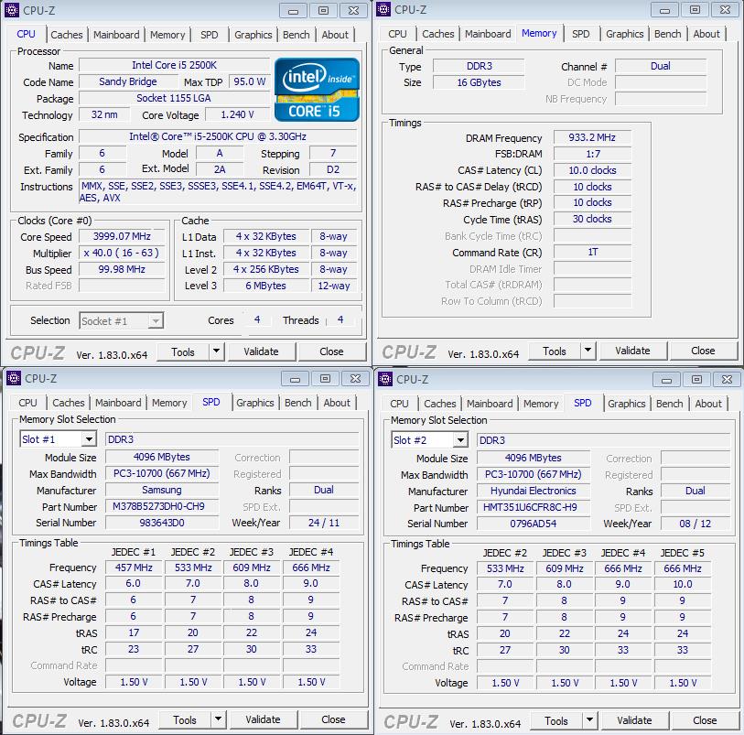
Task: Click the memory Size value 16 GBytes
Action: point(479,82)
